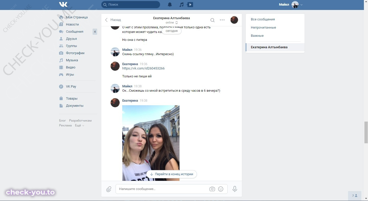368x201 pixels.
Task: Go to the Новости menu item
Action: 72,25
